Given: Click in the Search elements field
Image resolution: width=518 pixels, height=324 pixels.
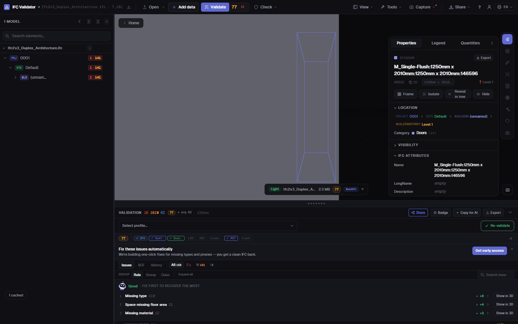Looking at the screenshot, I should (57, 36).
